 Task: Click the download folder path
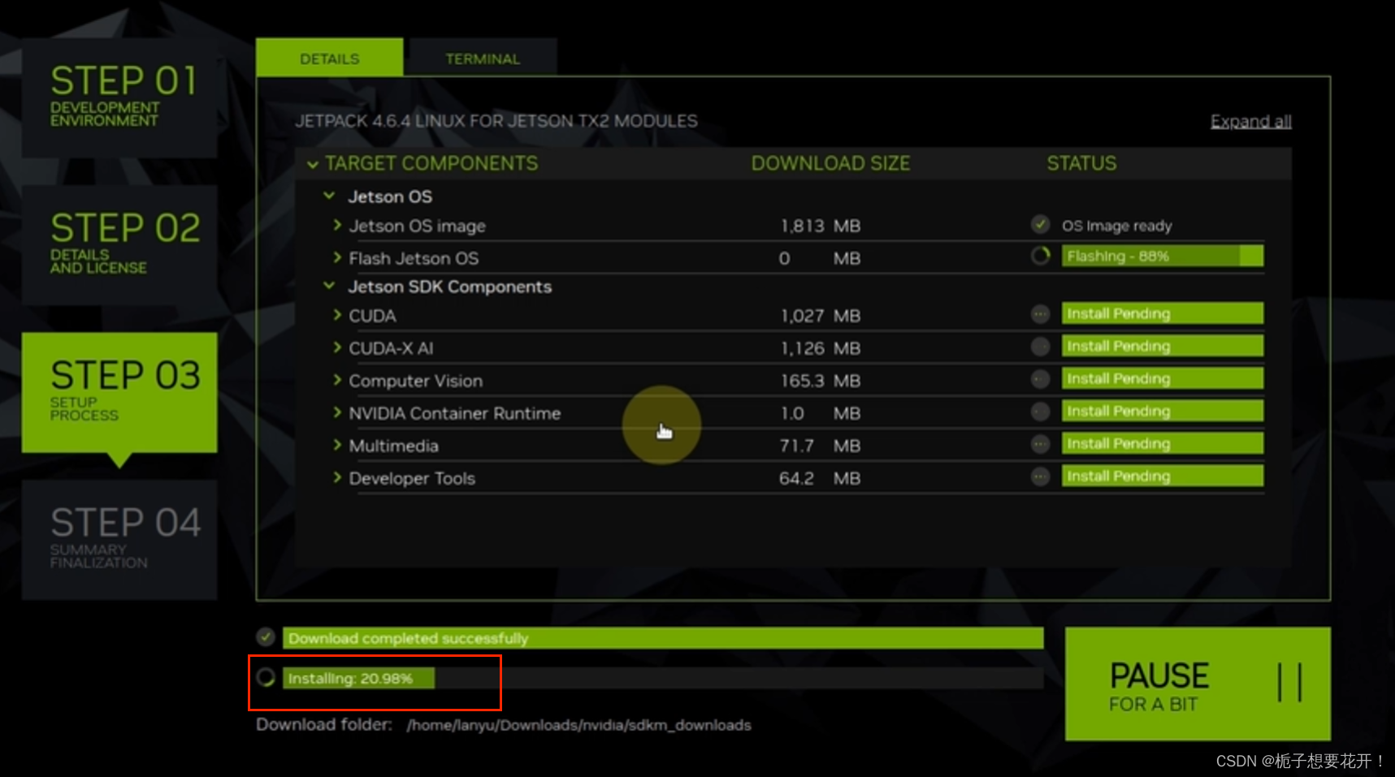(578, 725)
